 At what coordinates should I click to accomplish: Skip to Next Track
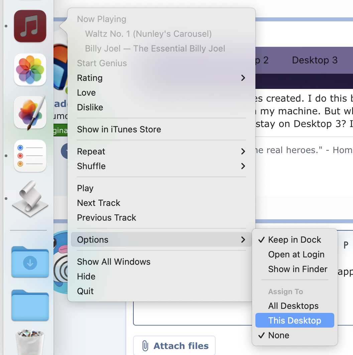point(161,203)
